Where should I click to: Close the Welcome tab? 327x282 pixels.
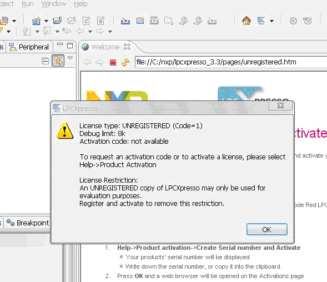[x=127, y=47]
